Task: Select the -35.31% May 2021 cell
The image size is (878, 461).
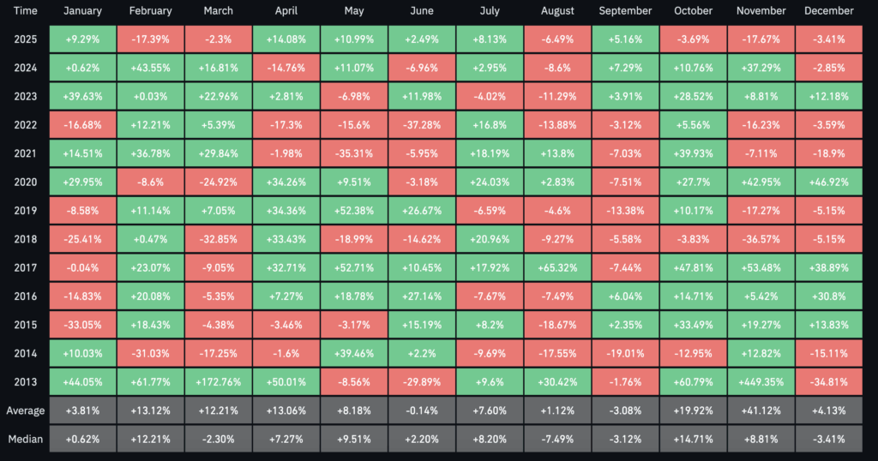Action: click(353, 153)
